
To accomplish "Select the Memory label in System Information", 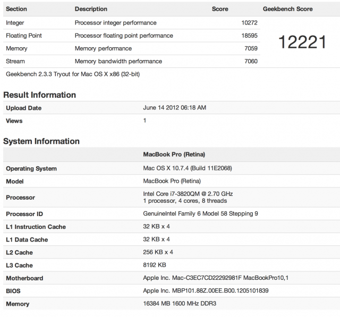I will pos(18,304).
